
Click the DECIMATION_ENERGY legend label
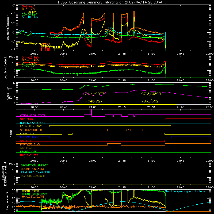[34, 165]
